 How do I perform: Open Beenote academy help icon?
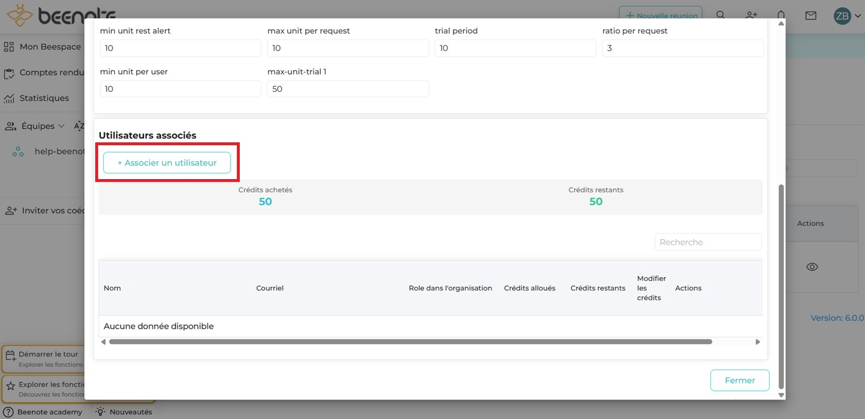(x=9, y=412)
